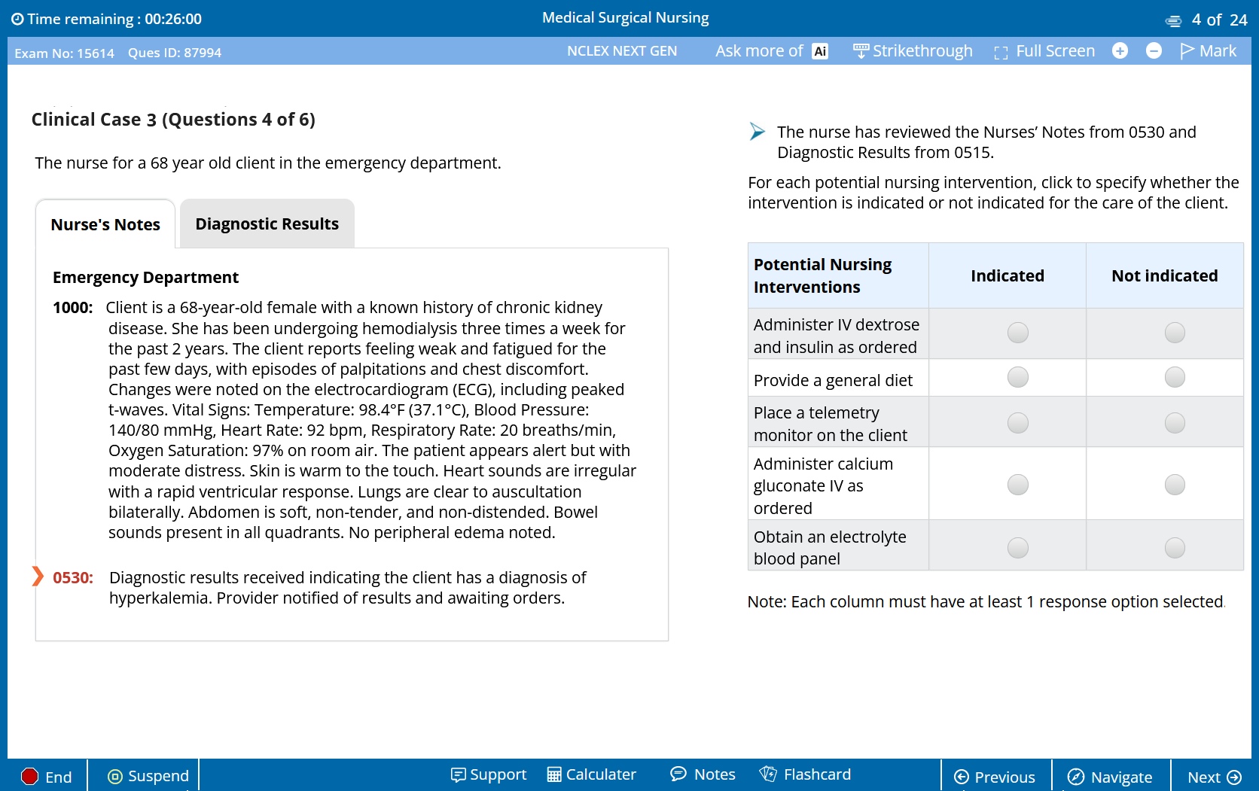1259x791 pixels.
Task: Click the AI icon after Ask more of
Action: click(820, 51)
